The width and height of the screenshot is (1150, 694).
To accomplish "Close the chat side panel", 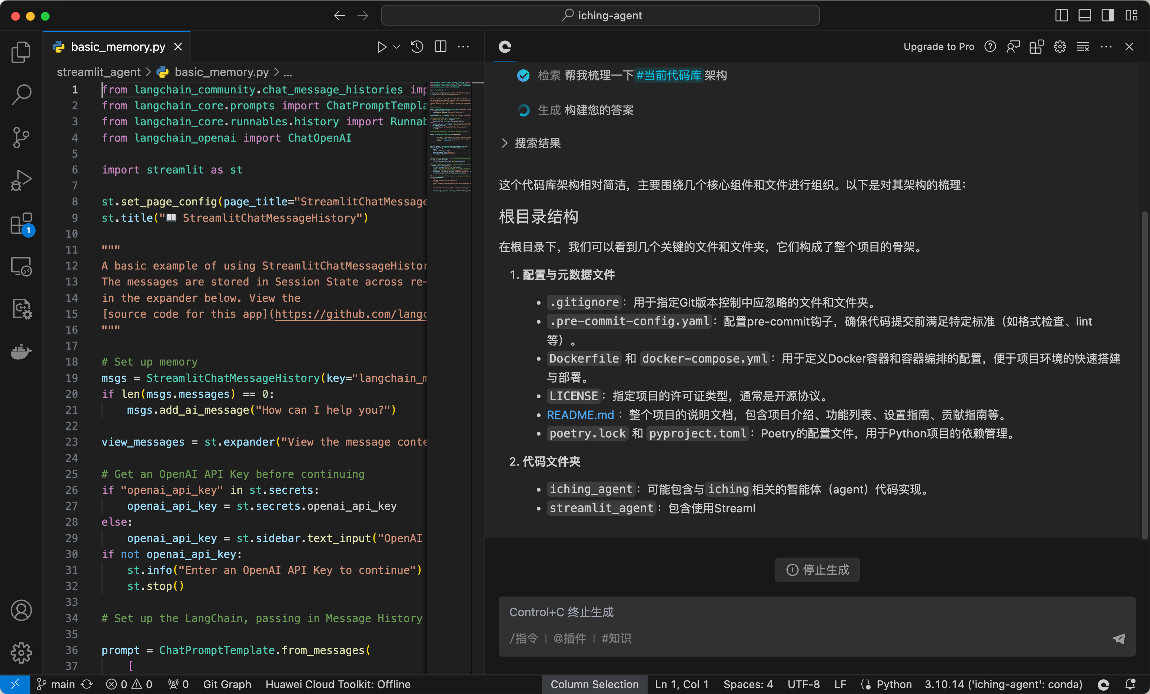I will point(1129,47).
